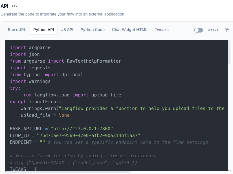This screenshot has width=233, height=174.
Task: Enable the Tweaks toggle switch
Action: [x=199, y=30]
